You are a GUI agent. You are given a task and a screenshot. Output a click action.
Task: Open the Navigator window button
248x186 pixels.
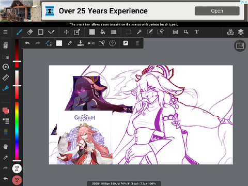point(240,46)
